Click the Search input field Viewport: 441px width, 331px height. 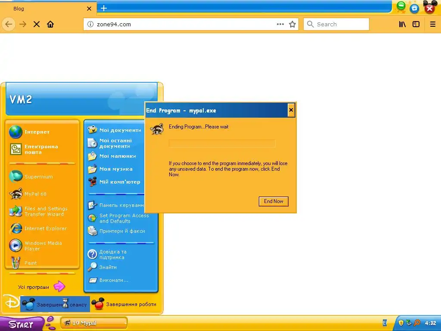(336, 24)
